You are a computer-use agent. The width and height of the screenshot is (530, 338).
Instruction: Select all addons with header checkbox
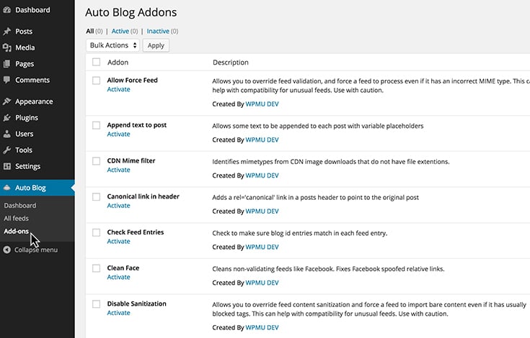point(97,63)
